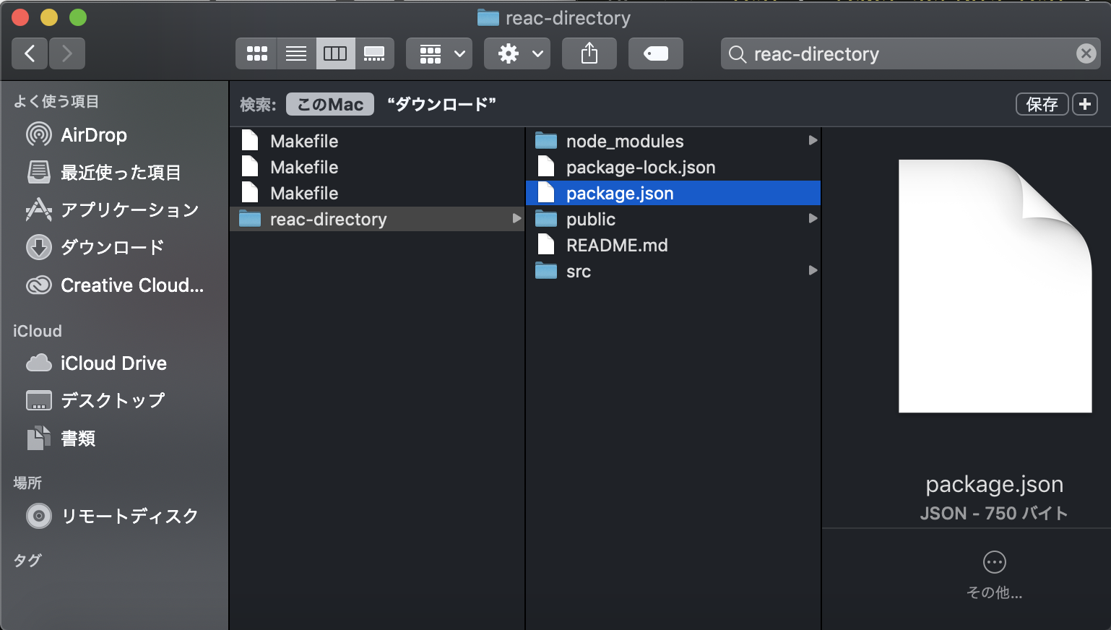
Task: Open the group-by arrangement dropdown
Action: [x=439, y=53]
